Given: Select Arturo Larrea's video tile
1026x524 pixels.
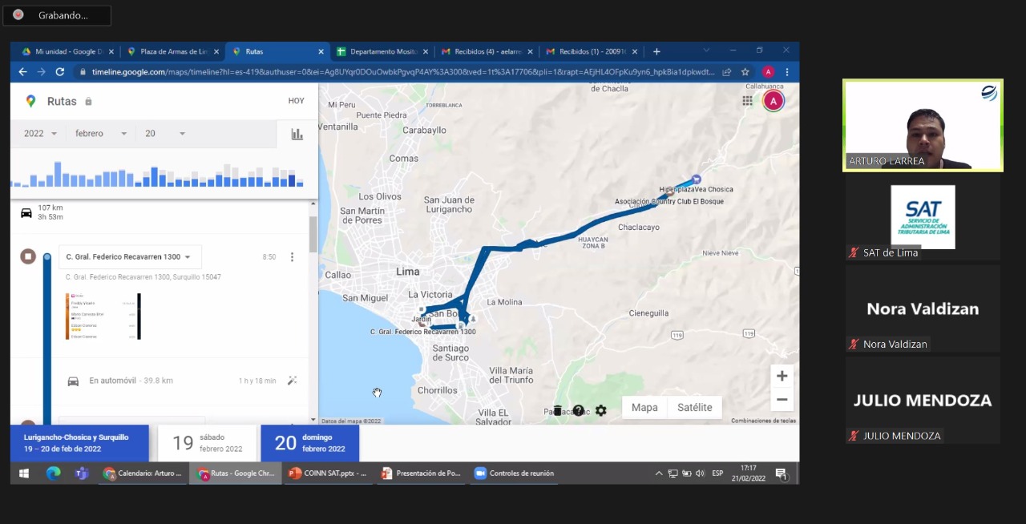Looking at the screenshot, I should coord(923,125).
